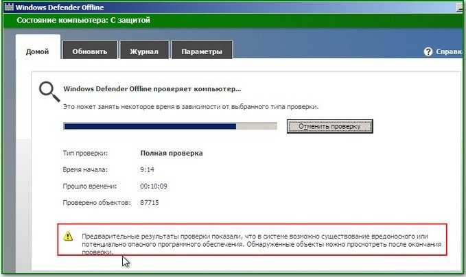Open the Журнал tab
The image size is (466, 277).
coord(144,51)
